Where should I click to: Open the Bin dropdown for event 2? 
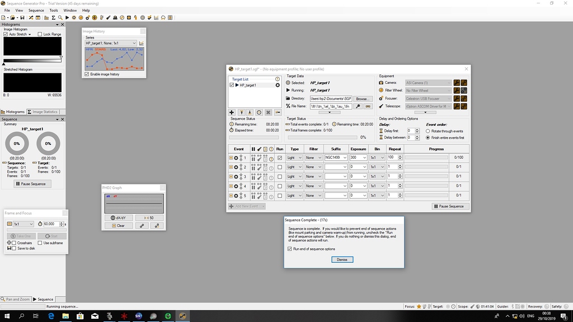point(377,167)
